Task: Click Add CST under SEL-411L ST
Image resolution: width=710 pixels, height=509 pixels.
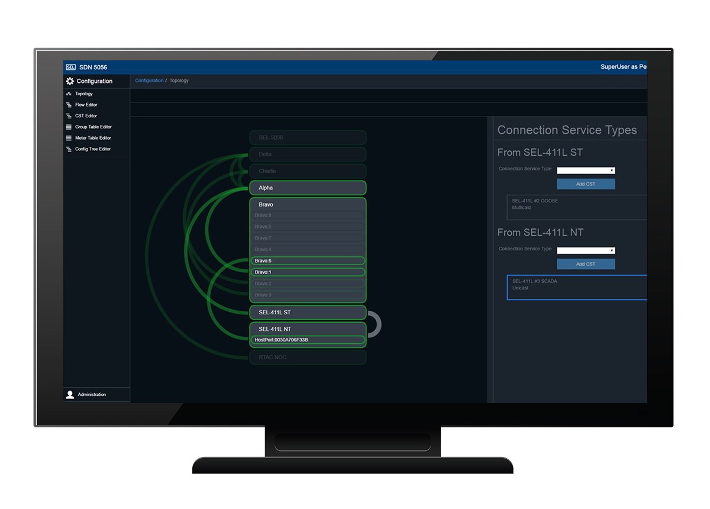Action: pos(586,184)
